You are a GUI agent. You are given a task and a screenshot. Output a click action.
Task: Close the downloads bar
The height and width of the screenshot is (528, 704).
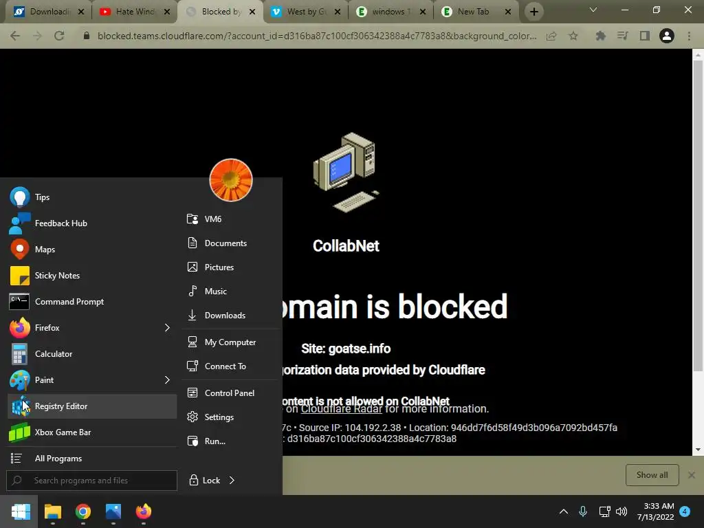(692, 475)
